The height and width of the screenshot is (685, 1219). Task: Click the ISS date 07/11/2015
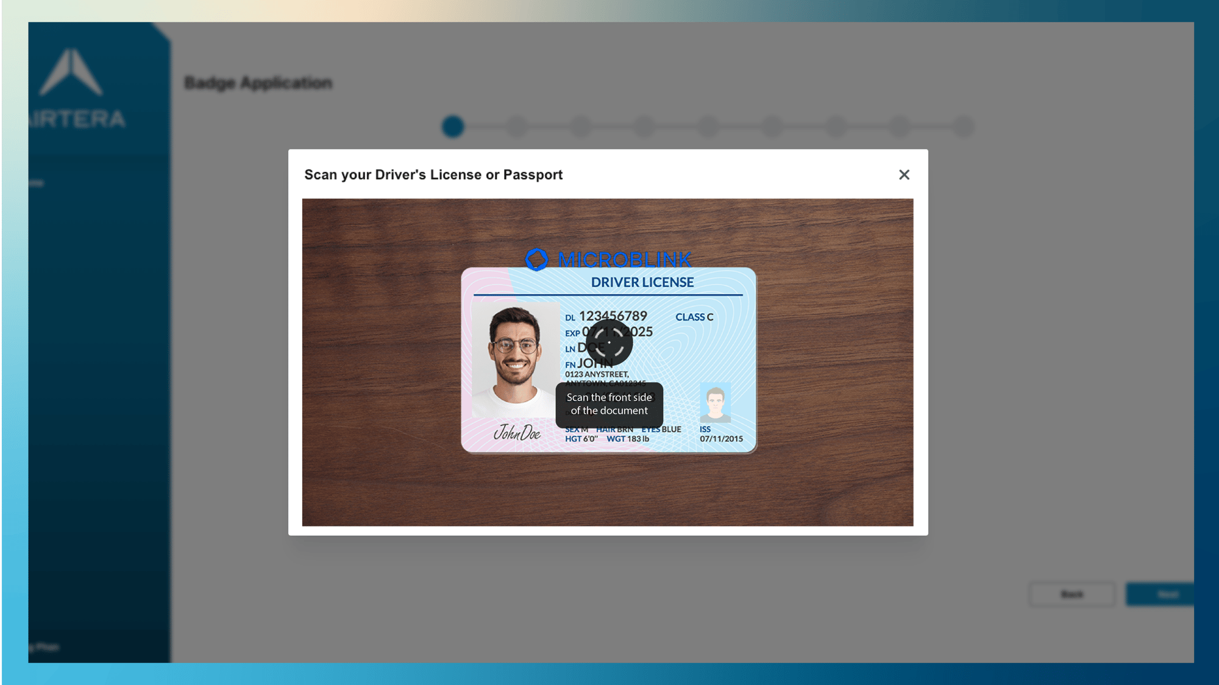tap(721, 439)
